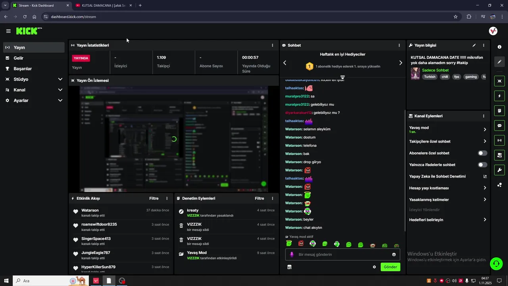Switch to Stream - Kick Dashboard browser tab
Viewport: 508px width, 286px height.
tap(41, 6)
